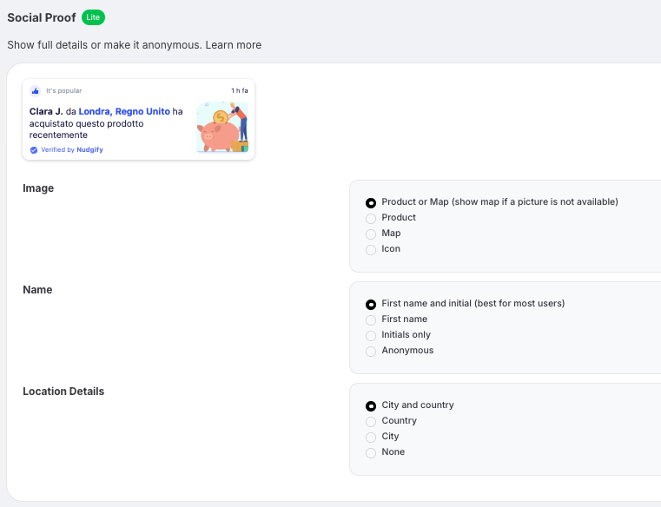Choose Country for location details
Viewport: 661px width, 507px height.
pyautogui.click(x=371, y=421)
